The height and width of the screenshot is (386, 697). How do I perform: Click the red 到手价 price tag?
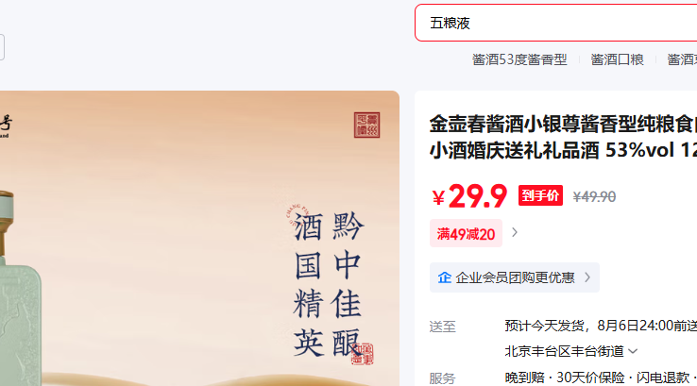coord(540,195)
